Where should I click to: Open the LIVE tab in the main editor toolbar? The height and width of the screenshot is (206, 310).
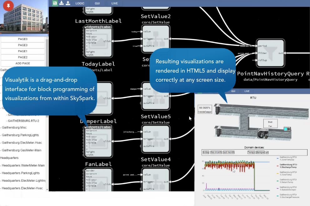coord(115,3)
